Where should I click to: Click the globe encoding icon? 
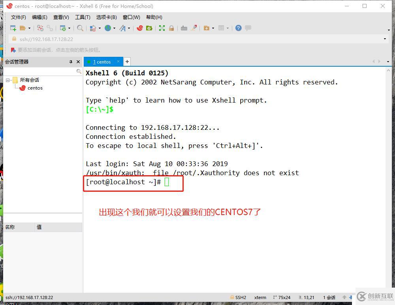[108, 28]
